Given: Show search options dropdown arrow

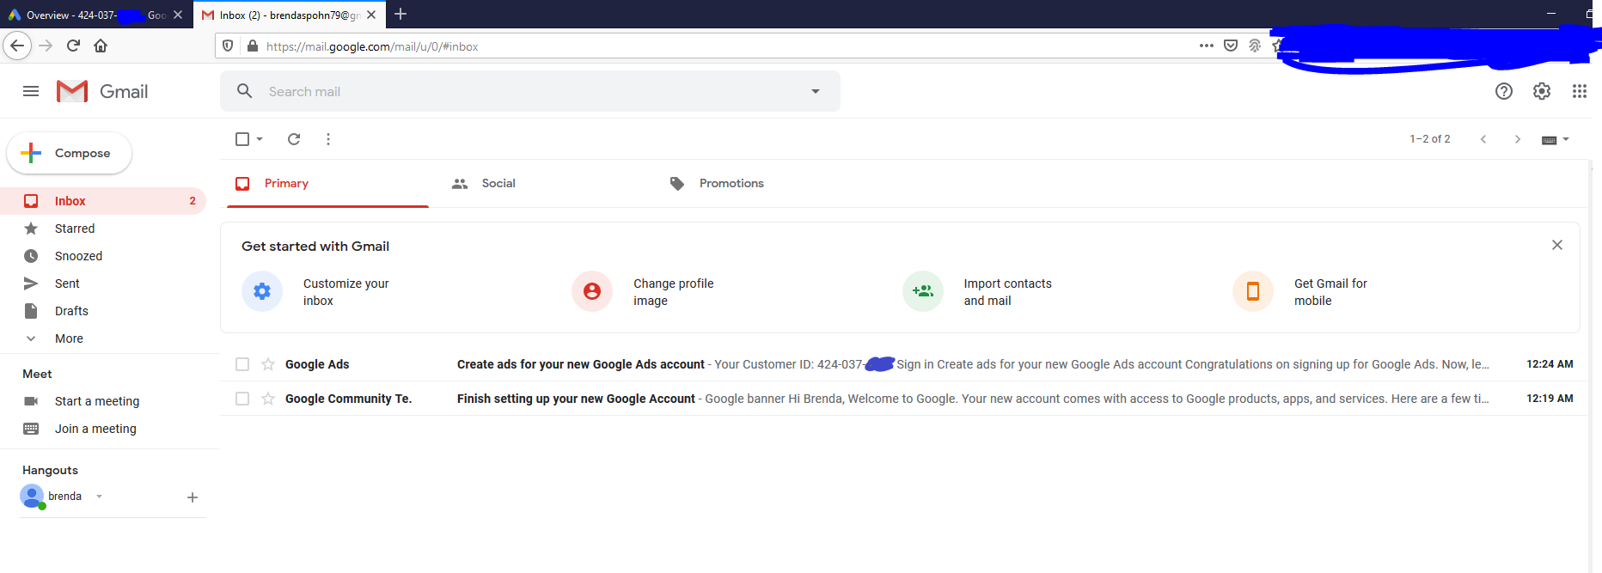Looking at the screenshot, I should pos(816,91).
